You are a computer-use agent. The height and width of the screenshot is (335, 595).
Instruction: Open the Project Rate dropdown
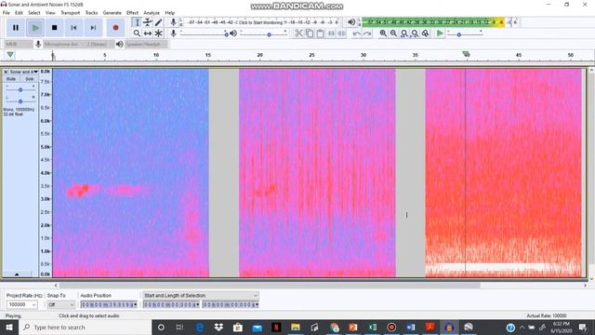coord(21,304)
